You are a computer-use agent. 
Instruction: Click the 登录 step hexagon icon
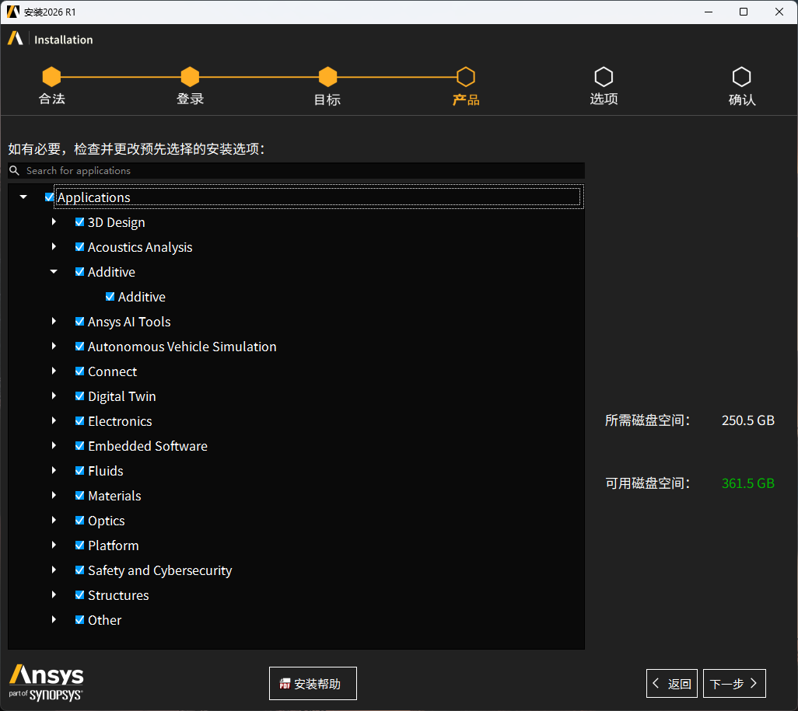190,77
